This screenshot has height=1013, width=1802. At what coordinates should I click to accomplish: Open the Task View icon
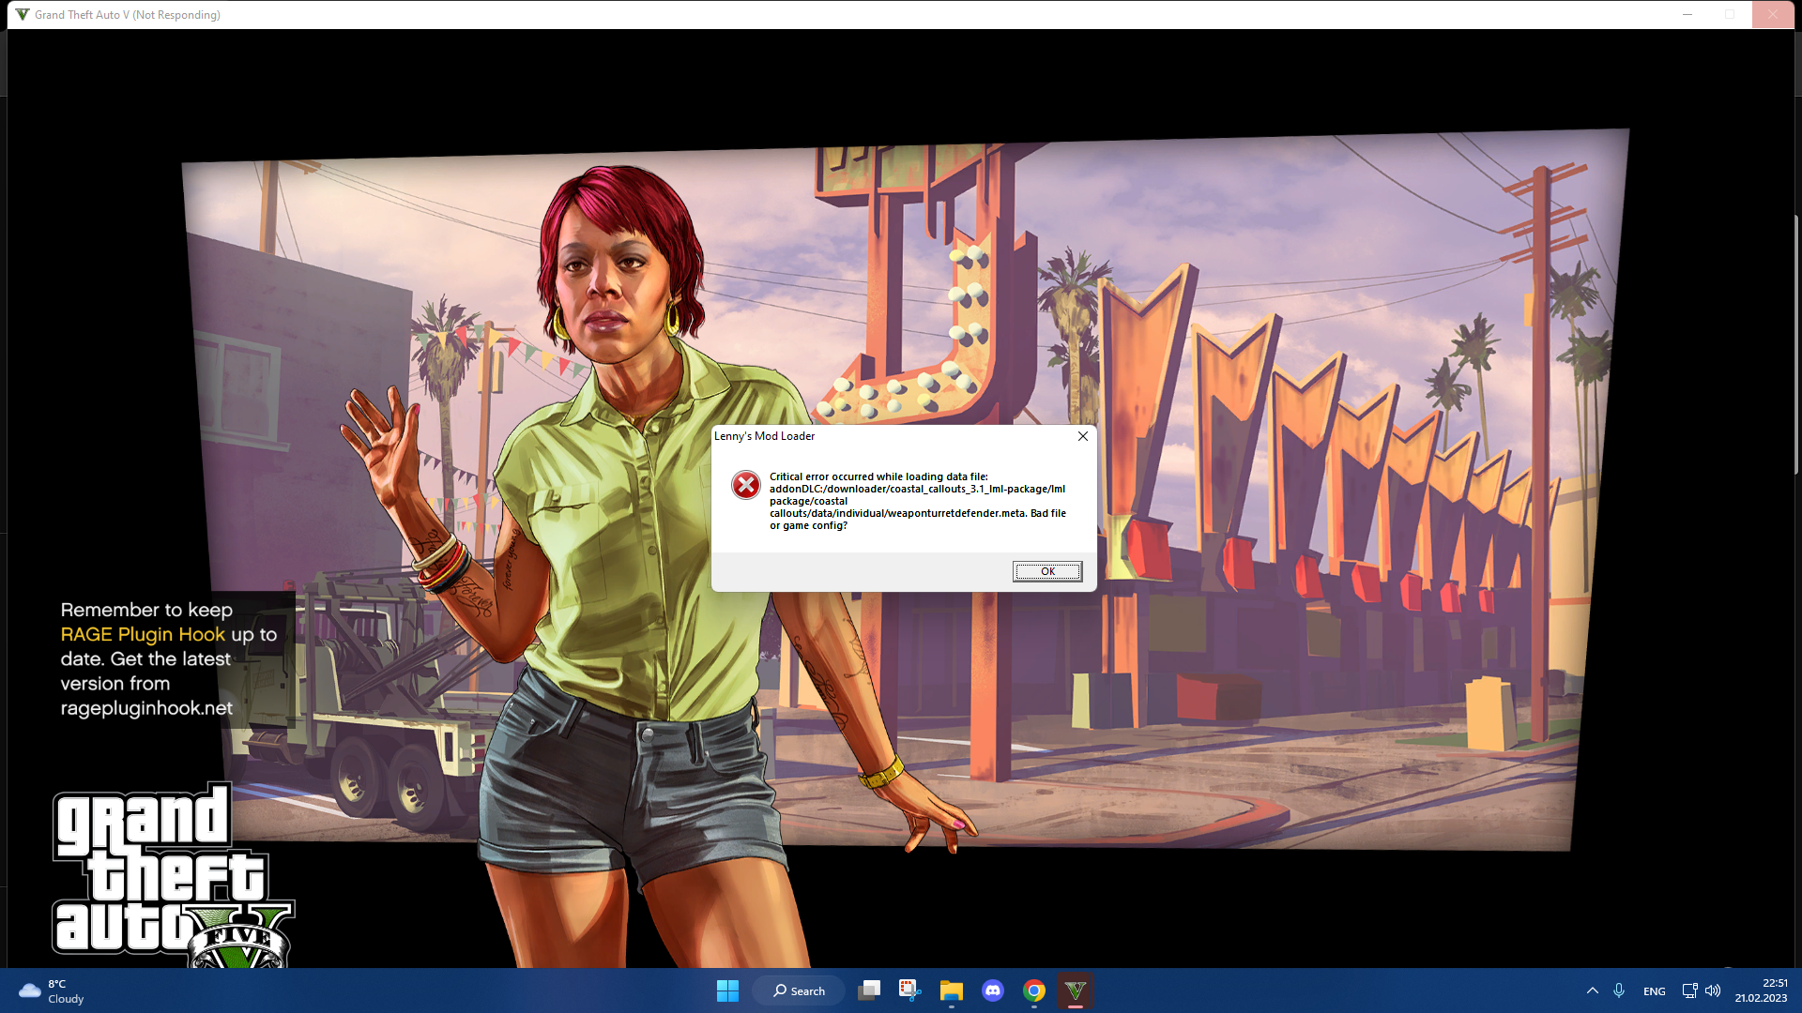point(869,990)
